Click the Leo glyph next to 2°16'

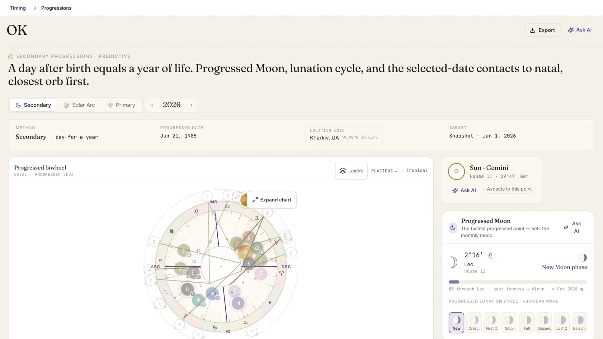[x=490, y=256]
